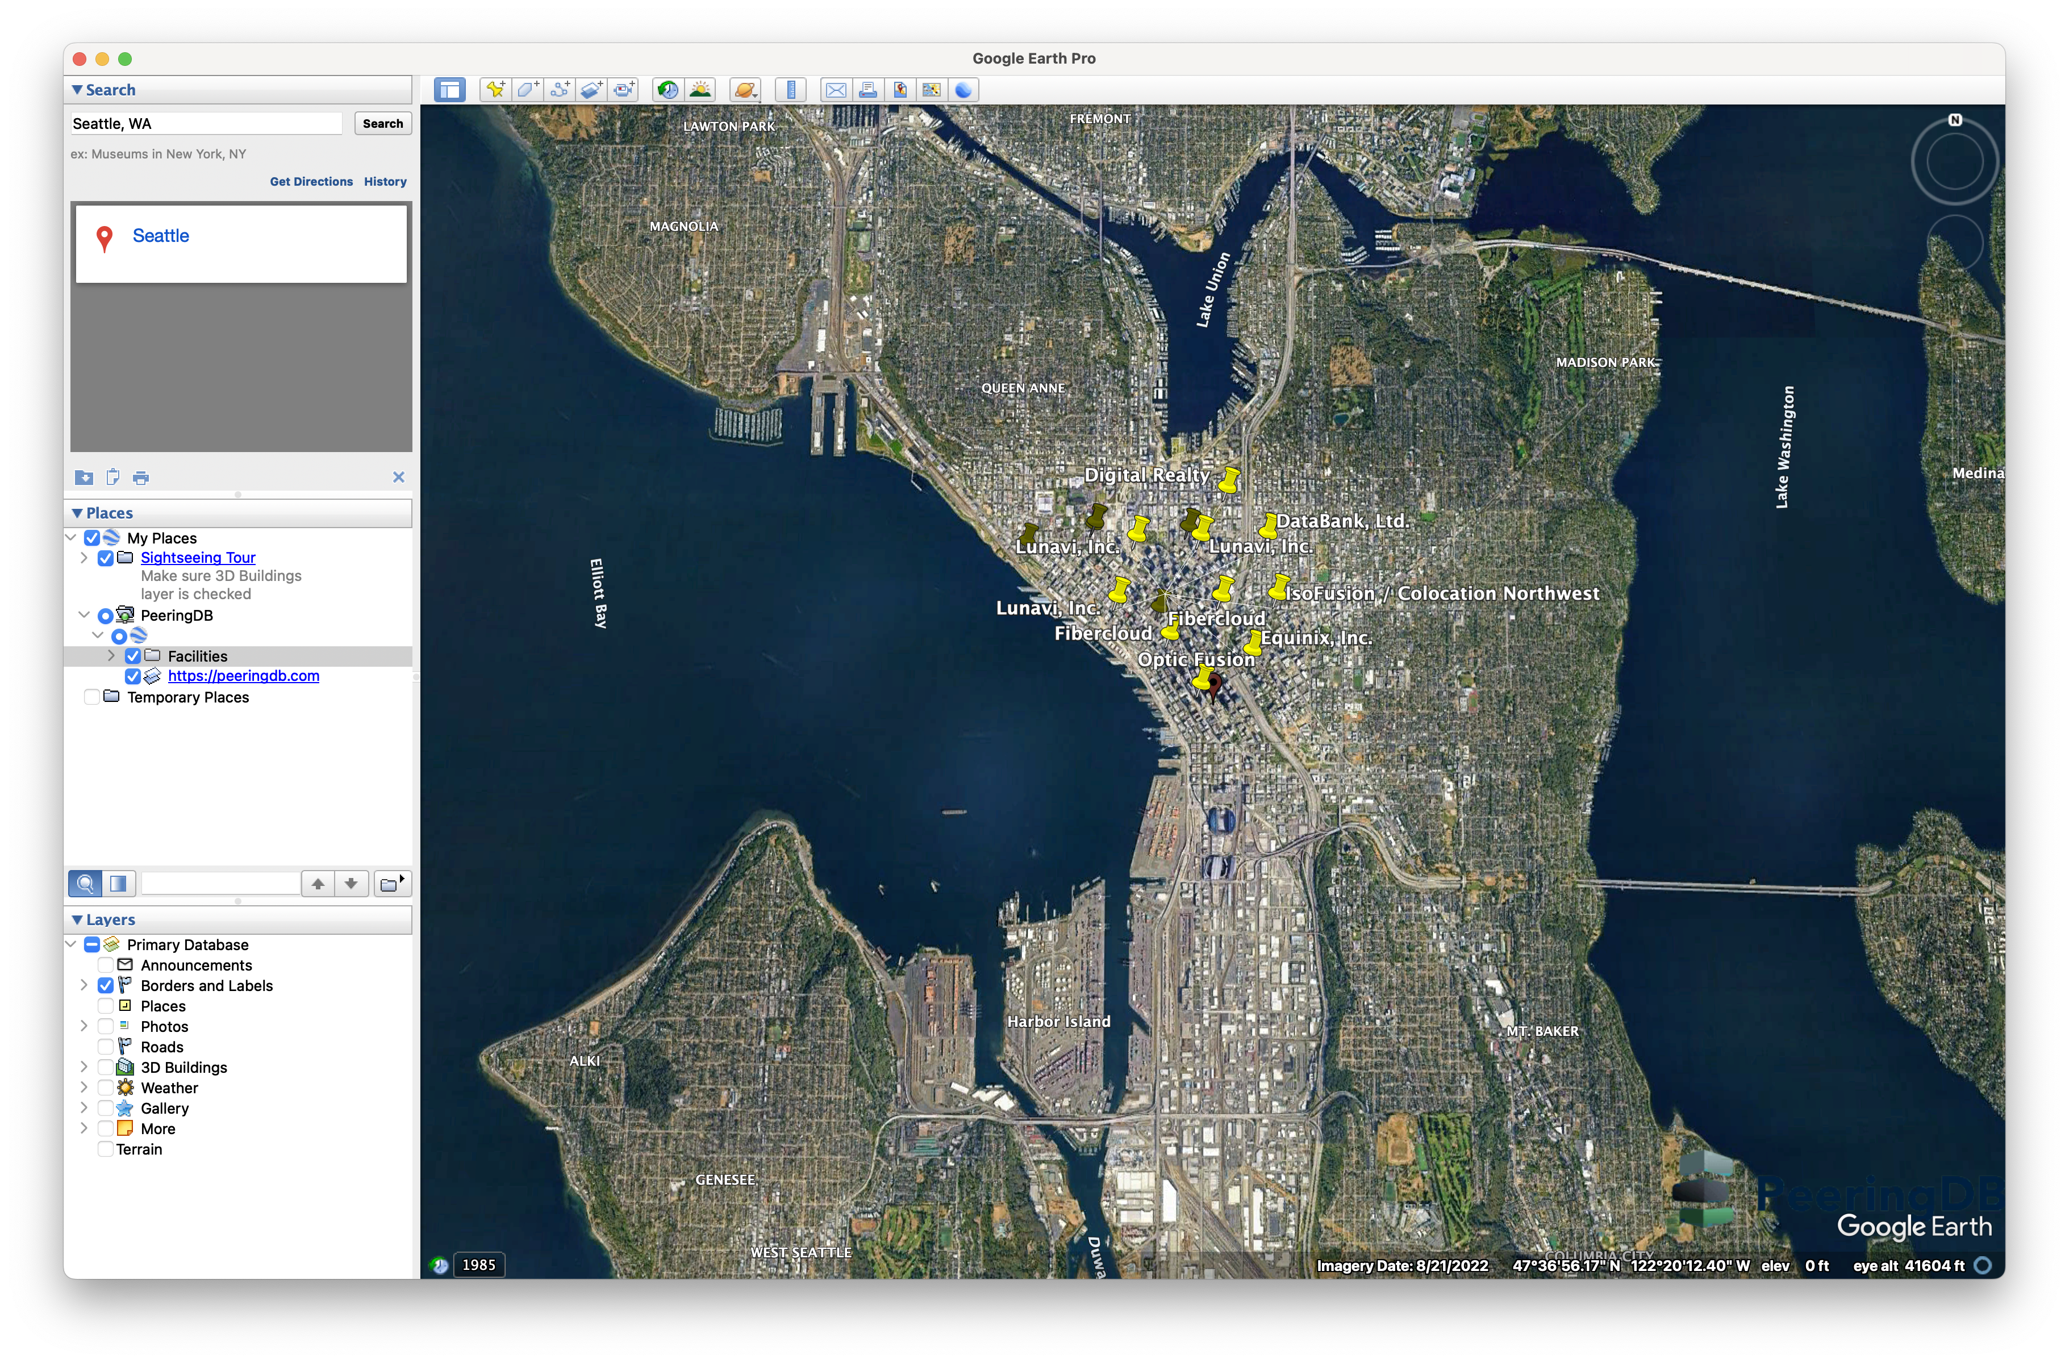Enable the Roads layer checkbox
This screenshot has height=1363, width=2069.
(x=105, y=1047)
